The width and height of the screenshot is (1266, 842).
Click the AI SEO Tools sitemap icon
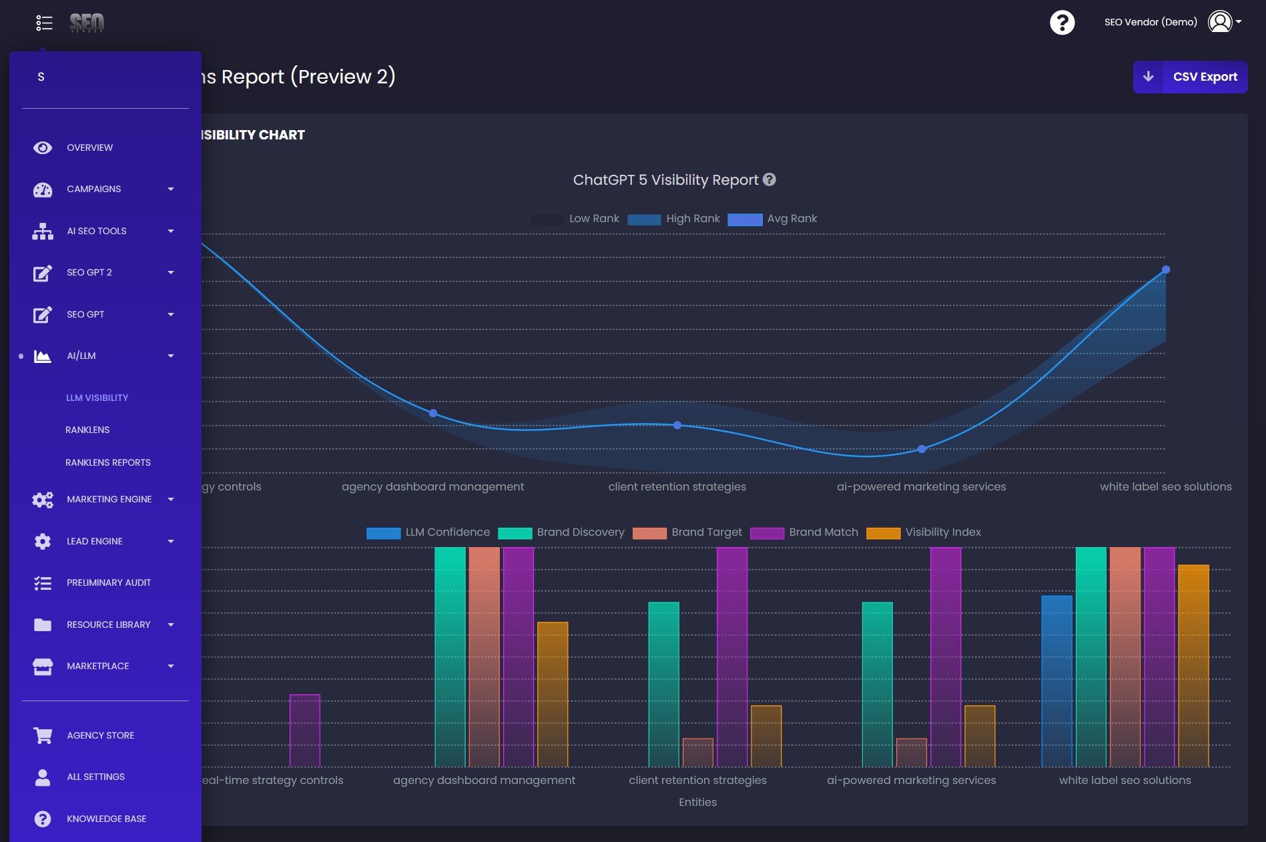click(x=43, y=232)
